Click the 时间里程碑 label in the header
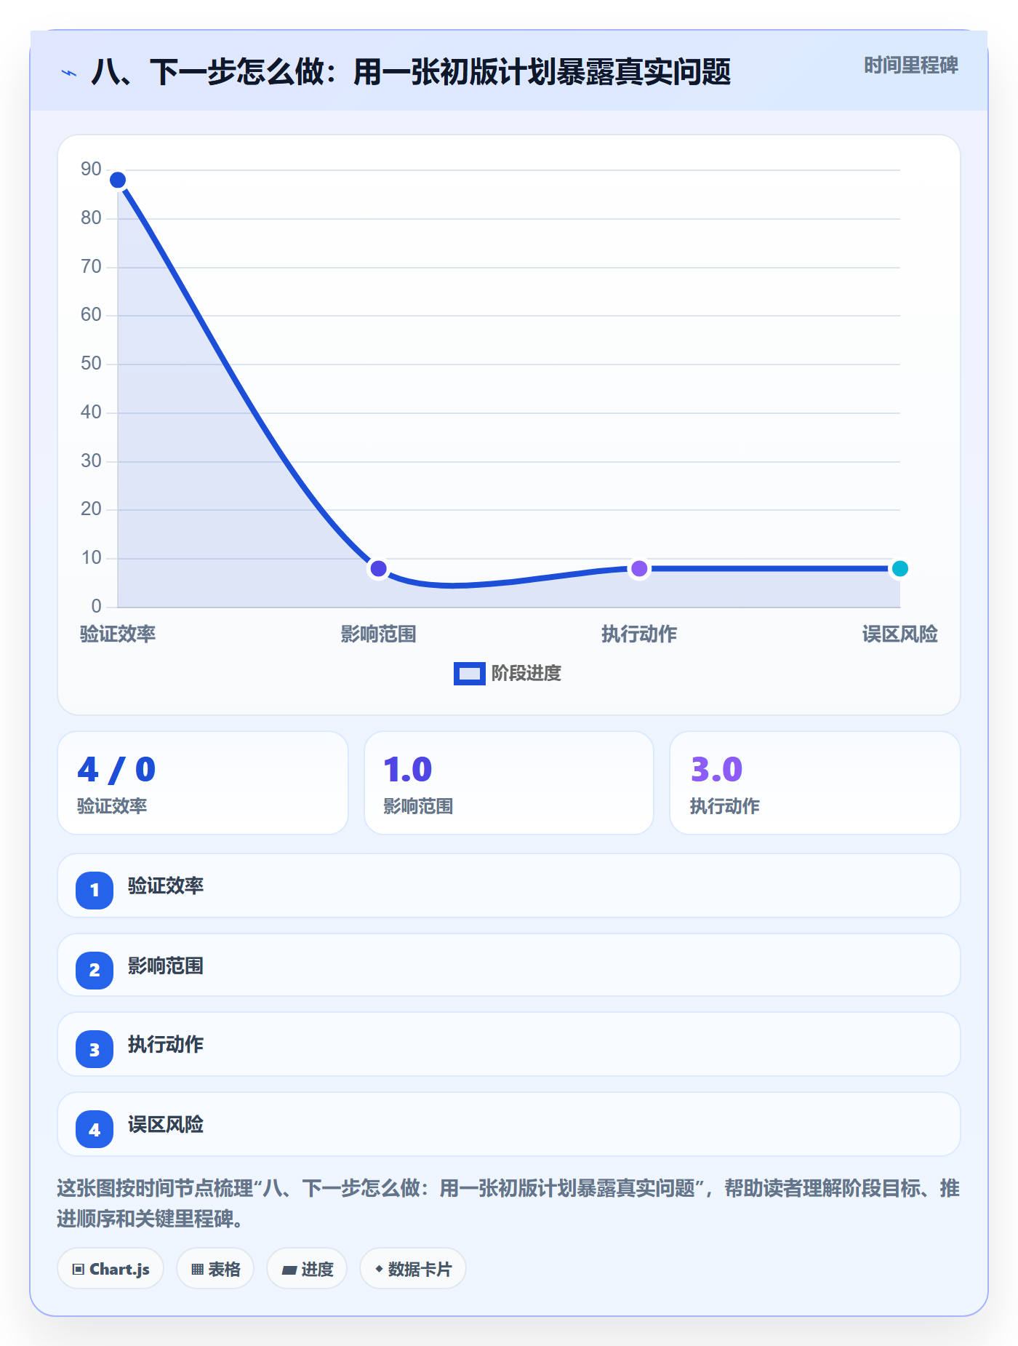This screenshot has width=1018, height=1346. pyautogui.click(x=911, y=65)
